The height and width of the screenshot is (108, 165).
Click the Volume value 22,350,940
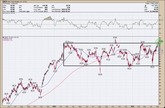(154, 11)
